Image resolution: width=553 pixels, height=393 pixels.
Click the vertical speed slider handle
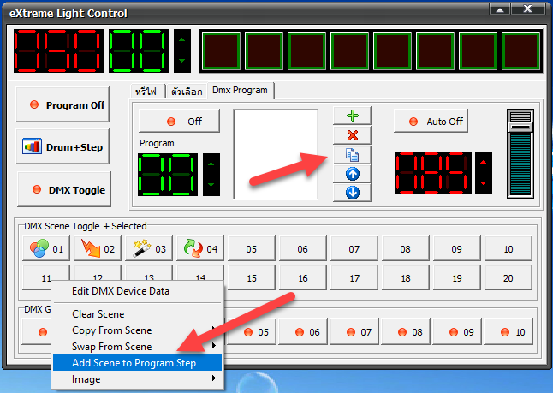click(520, 127)
